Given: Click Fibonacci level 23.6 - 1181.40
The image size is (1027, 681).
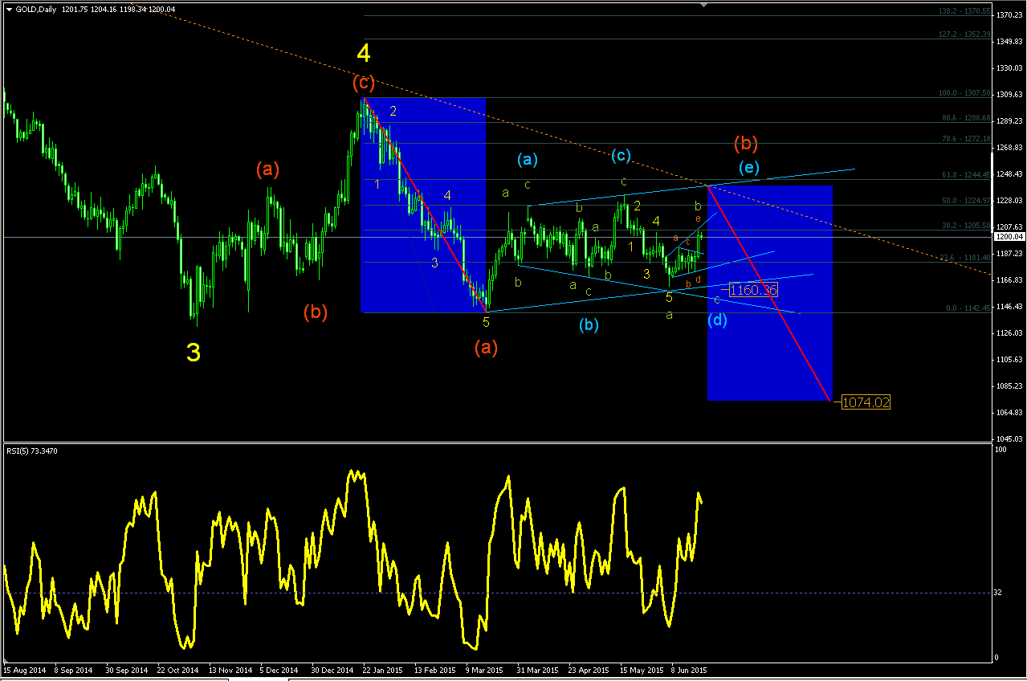Looking at the screenshot, I should (965, 257).
